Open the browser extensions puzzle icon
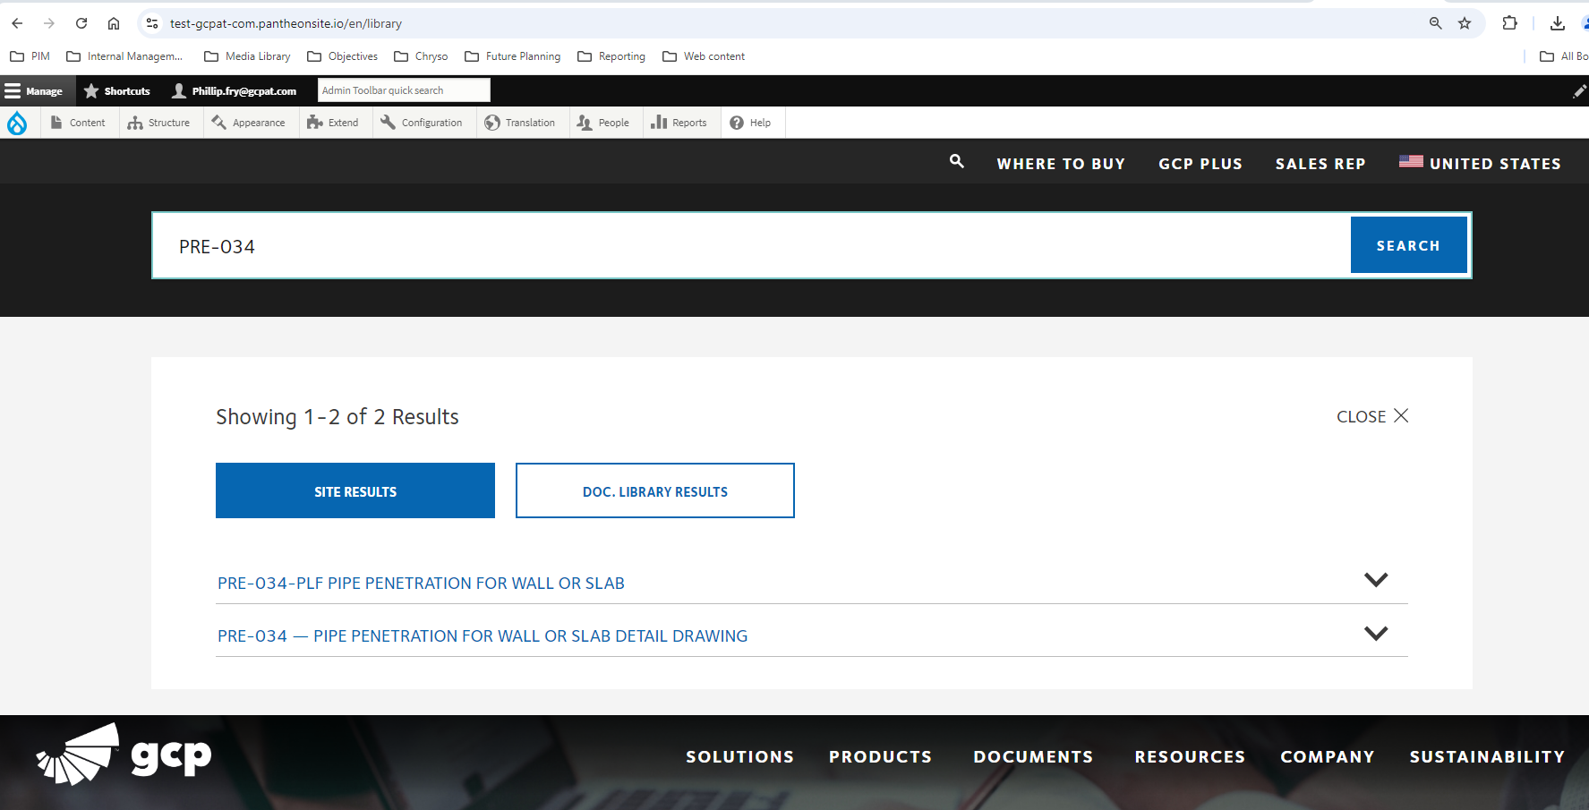The width and height of the screenshot is (1589, 810). point(1509,23)
